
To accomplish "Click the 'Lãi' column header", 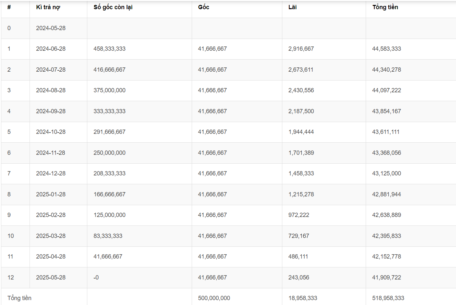I will pos(293,7).
